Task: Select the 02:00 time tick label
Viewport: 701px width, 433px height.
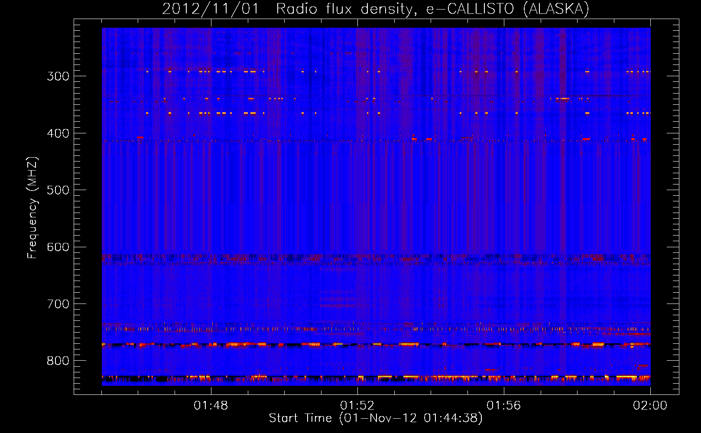Action: coord(650,405)
